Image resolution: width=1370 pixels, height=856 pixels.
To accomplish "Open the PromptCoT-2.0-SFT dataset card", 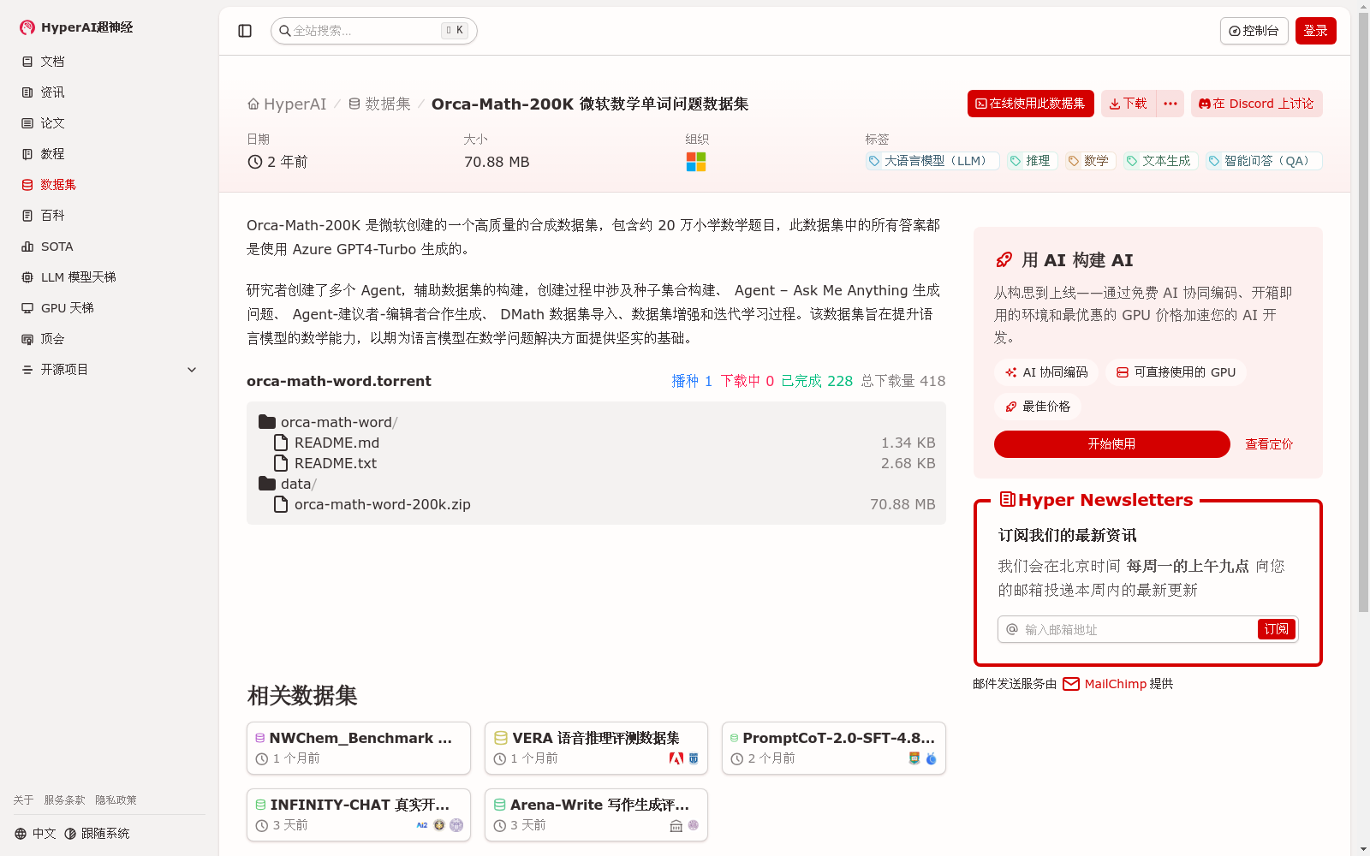I will (x=834, y=748).
